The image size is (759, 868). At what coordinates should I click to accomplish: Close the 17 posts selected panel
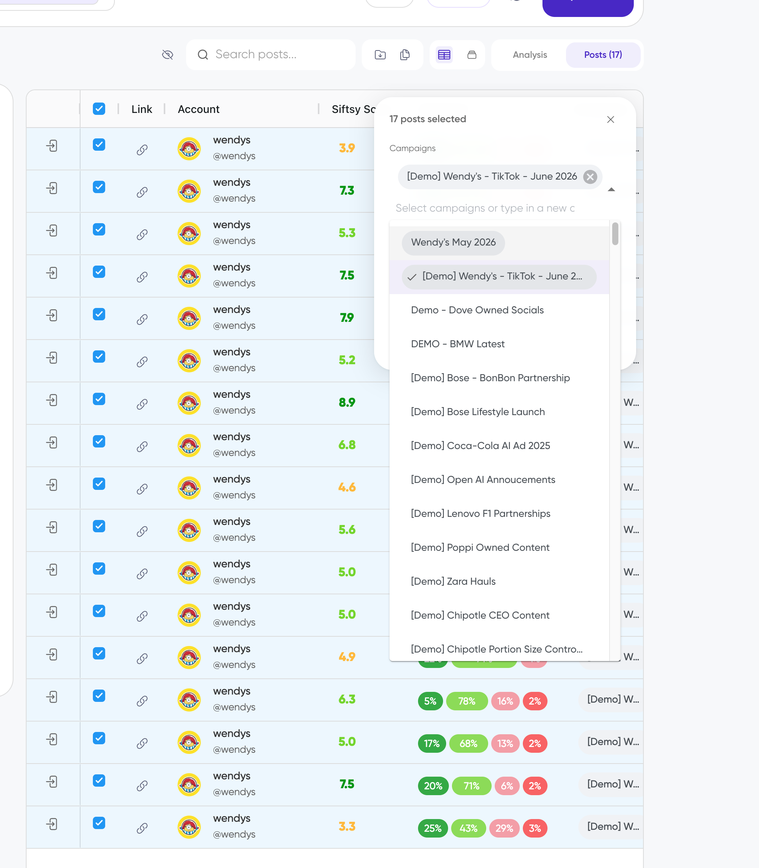610,119
